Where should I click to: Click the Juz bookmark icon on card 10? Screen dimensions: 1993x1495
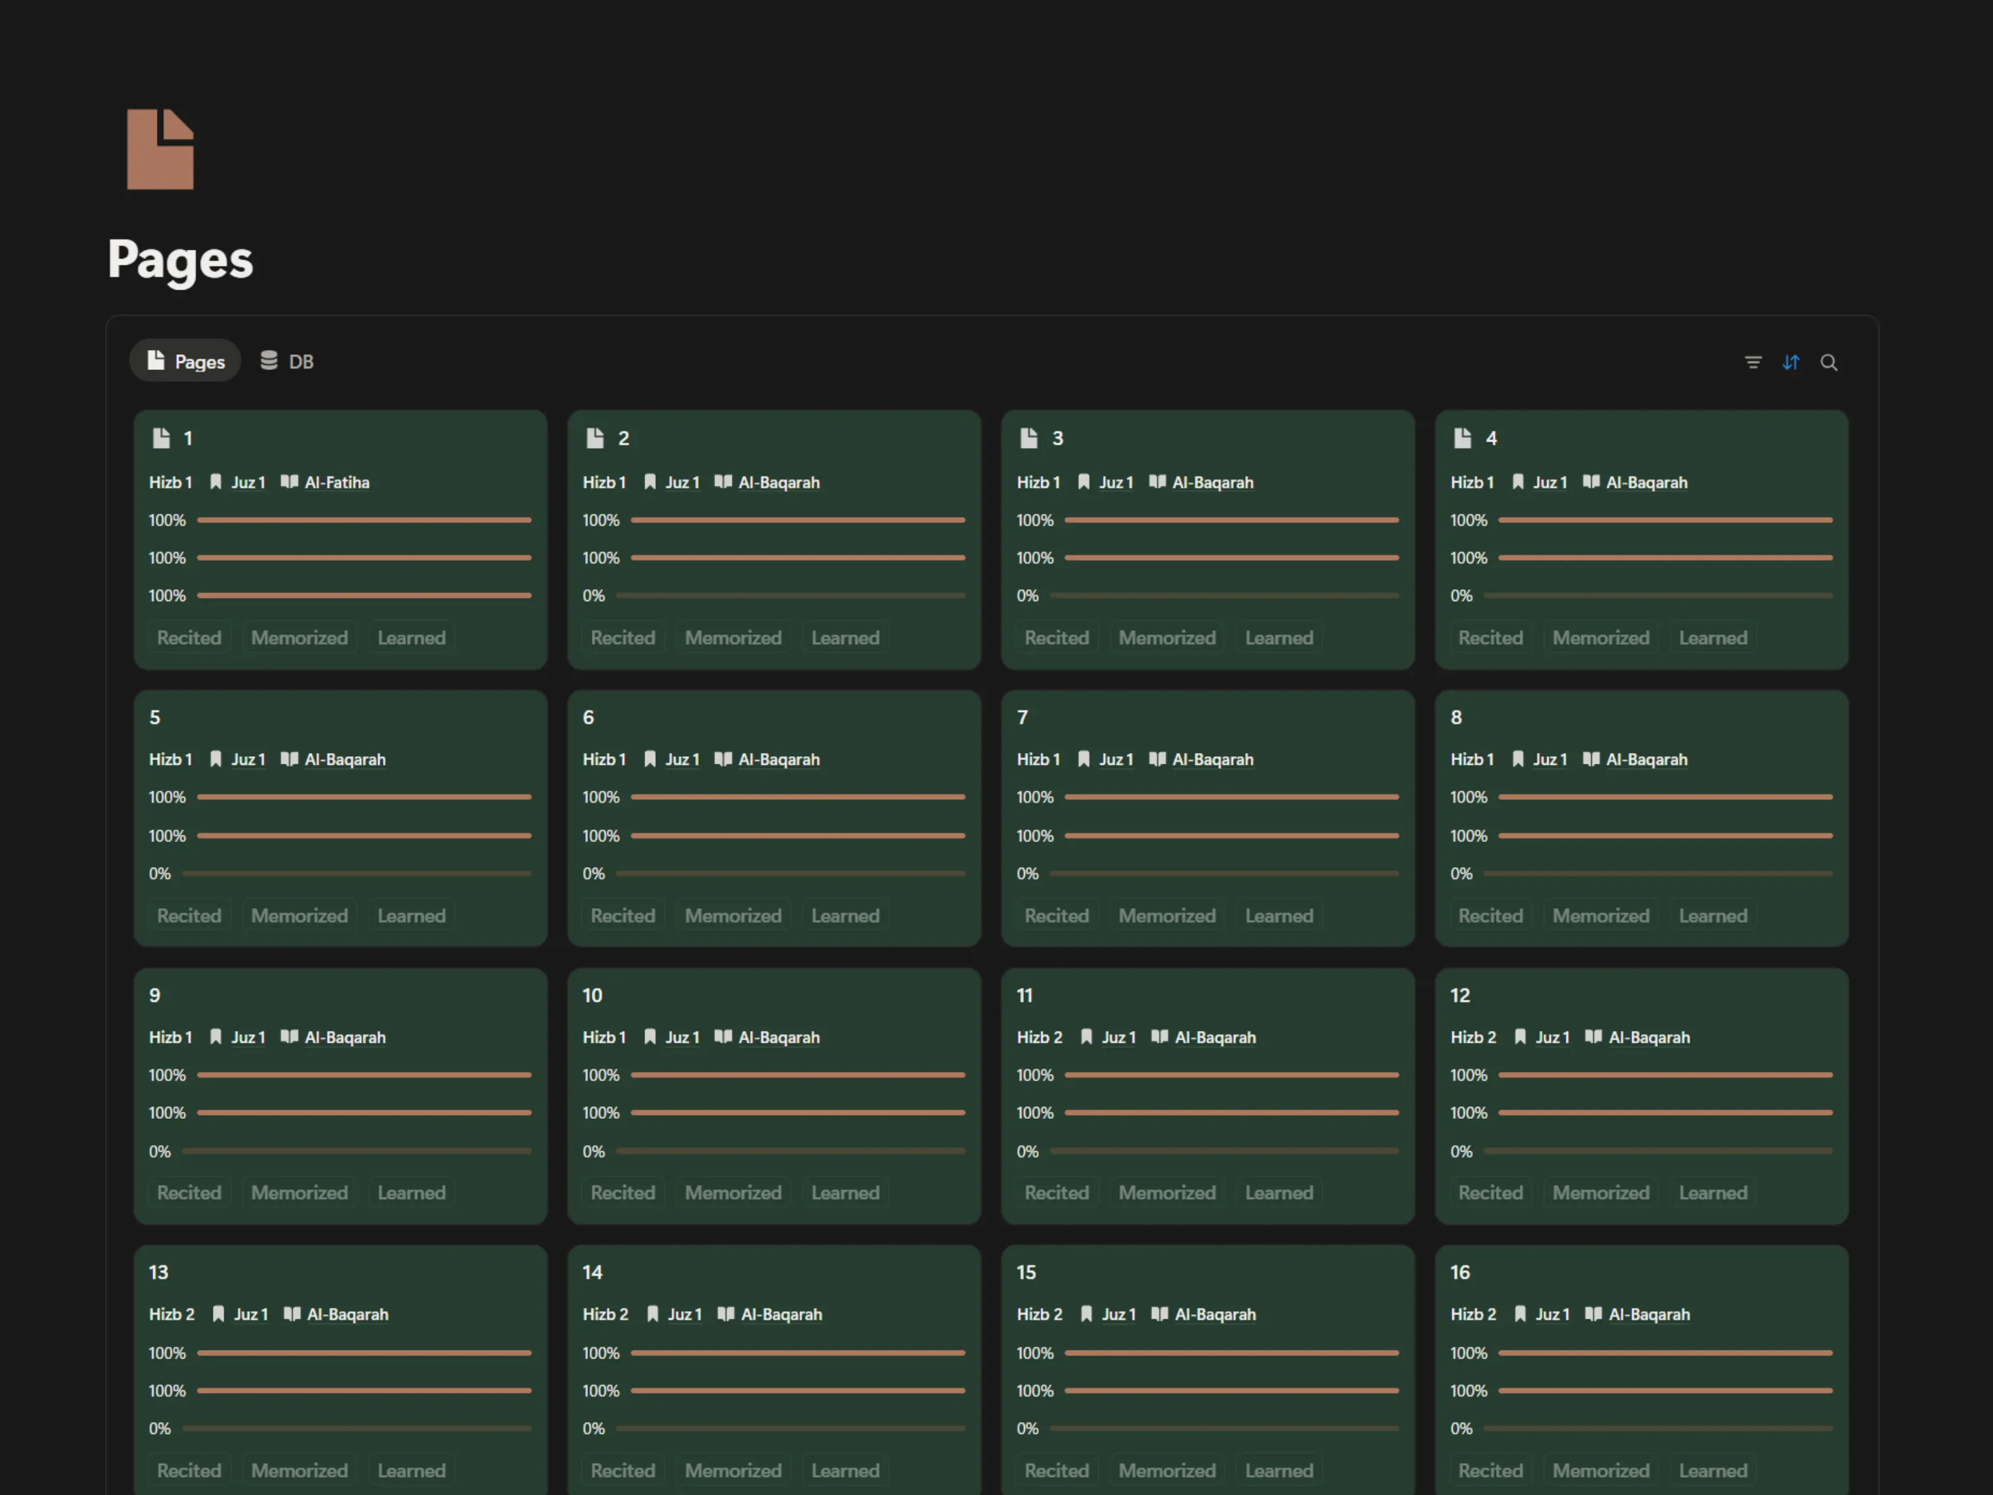point(650,1037)
